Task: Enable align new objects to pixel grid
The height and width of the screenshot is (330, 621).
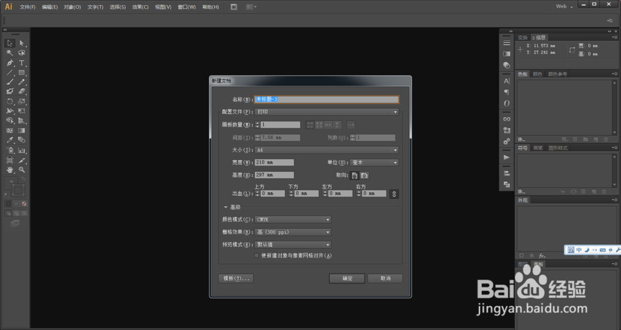Action: 256,256
